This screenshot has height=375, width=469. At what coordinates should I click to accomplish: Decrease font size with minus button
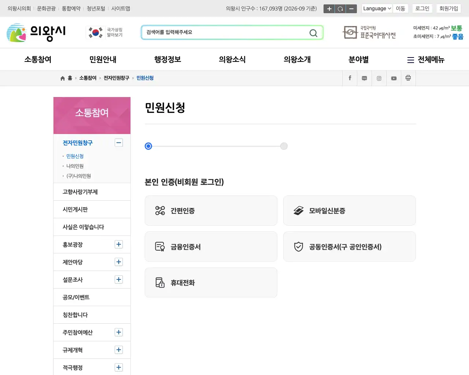(x=351, y=9)
